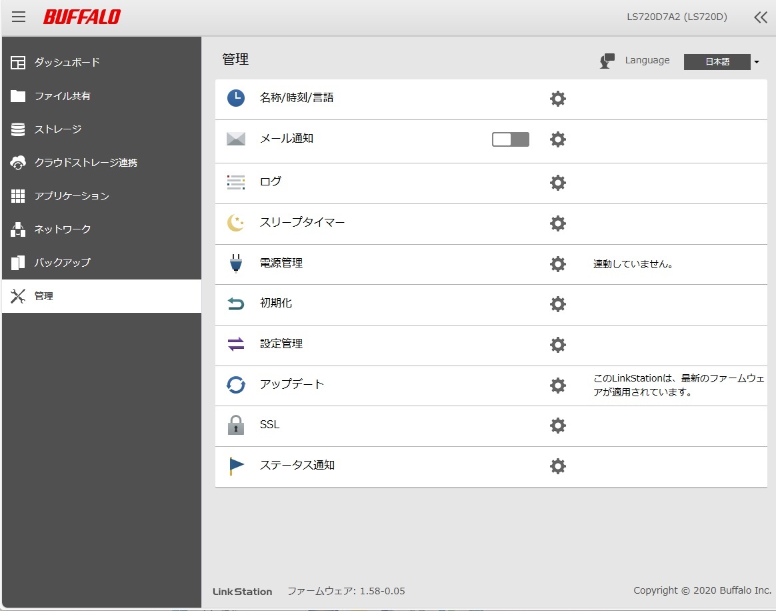Toggle the hamburger menu sidebar
This screenshot has height=611, width=776.
click(19, 17)
